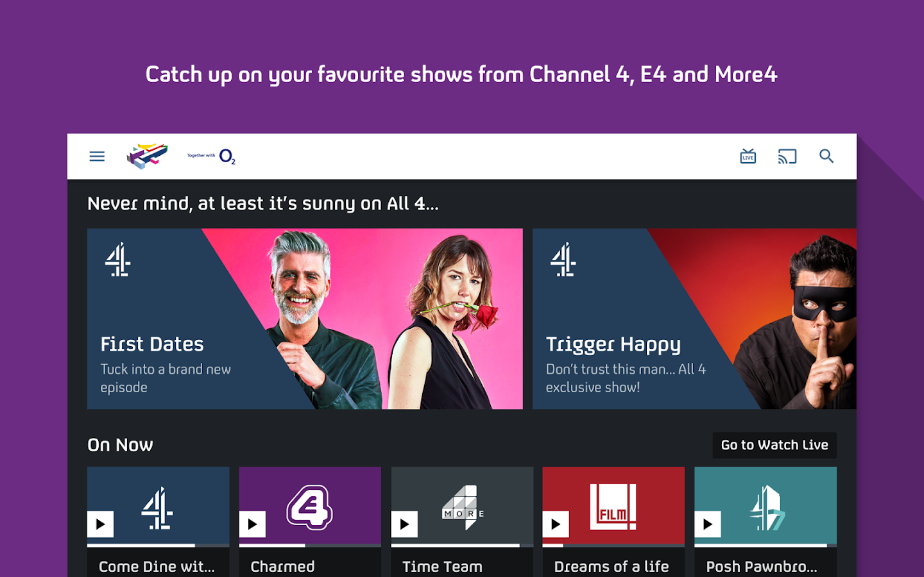924x577 pixels.
Task: Play Time Team on More4
Action: pos(404,524)
